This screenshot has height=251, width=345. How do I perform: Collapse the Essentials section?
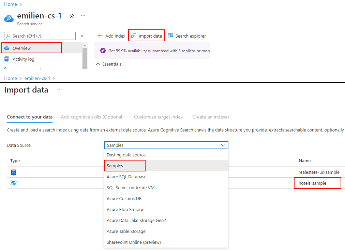109,64
